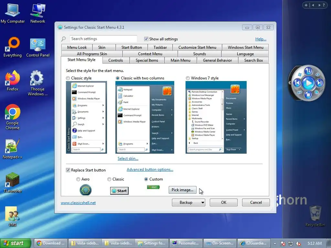Screen dimensions: 331x248
Task: Click the gadget's shuffle arrows button at top
Action: pos(308,71)
